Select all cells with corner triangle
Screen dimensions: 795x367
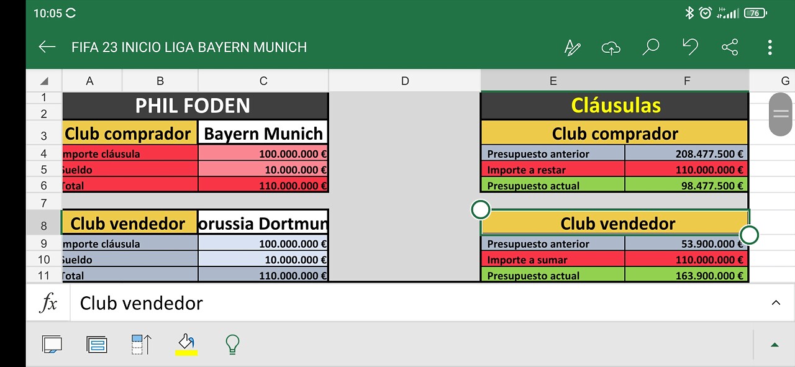[x=44, y=81]
